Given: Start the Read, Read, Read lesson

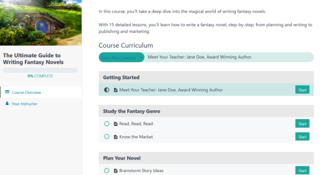Looking at the screenshot, I should pyautogui.click(x=302, y=123).
